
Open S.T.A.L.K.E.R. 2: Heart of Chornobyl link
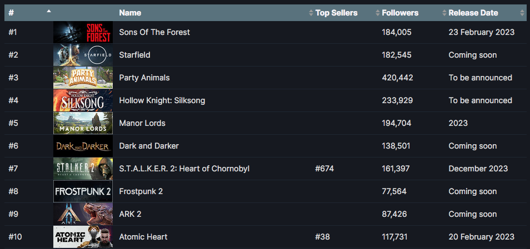coord(184,169)
